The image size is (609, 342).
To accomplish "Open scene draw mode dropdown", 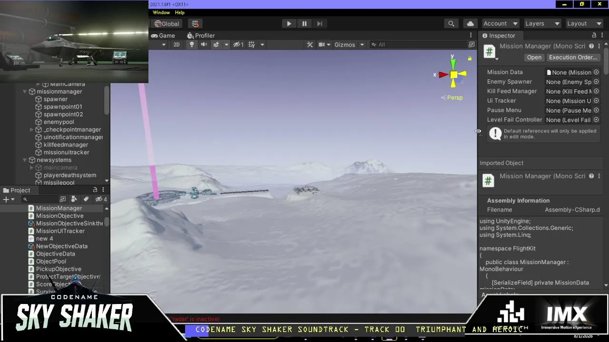I will (x=164, y=45).
